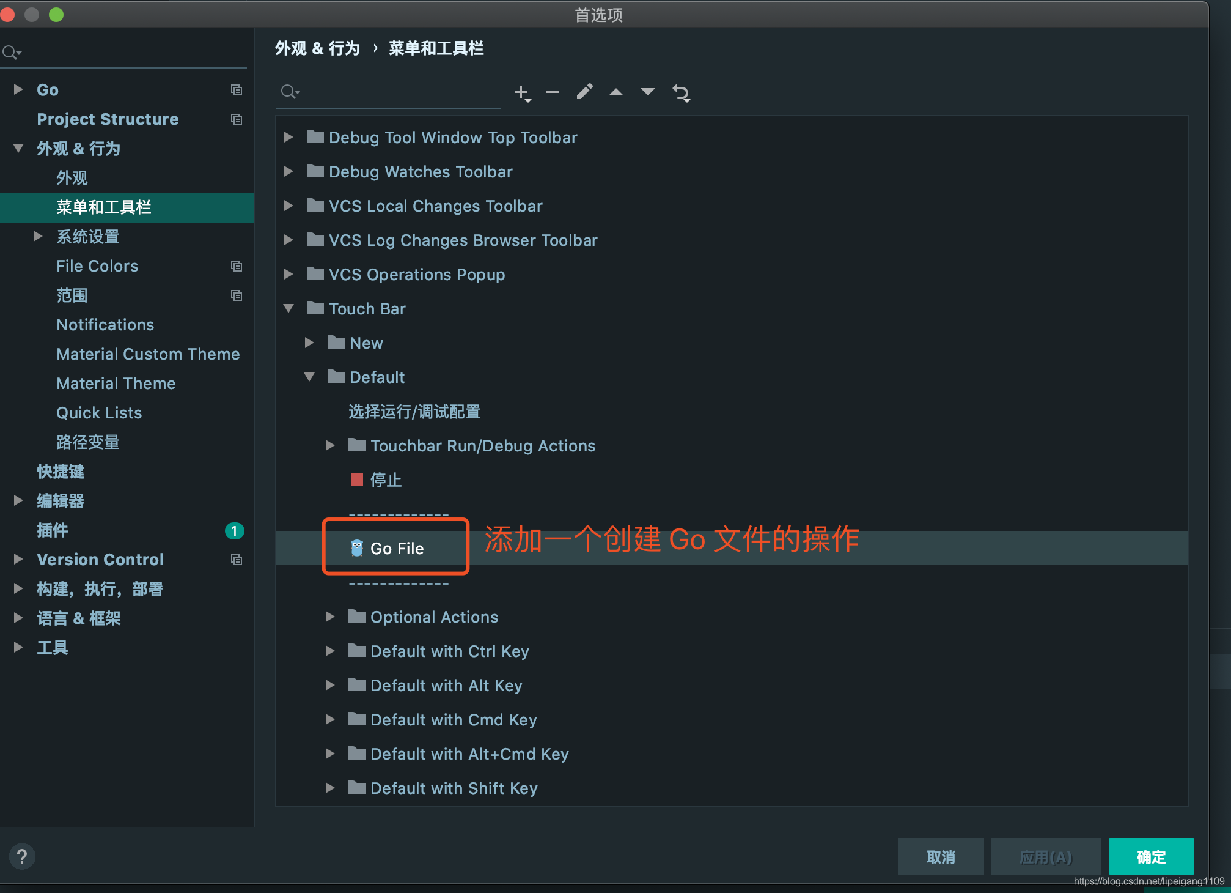1231x893 pixels.
Task: Click the copy icon beside Version Control
Action: click(x=237, y=560)
